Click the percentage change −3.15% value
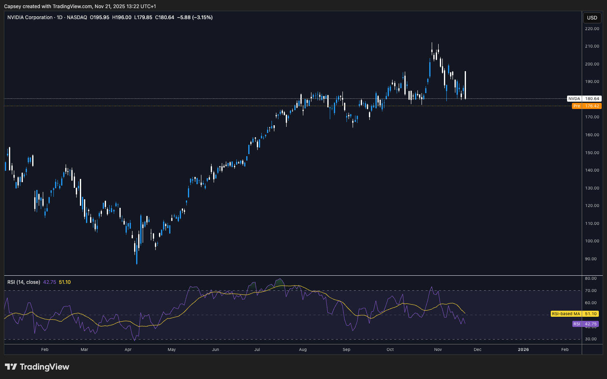The image size is (607, 379). 203,17
